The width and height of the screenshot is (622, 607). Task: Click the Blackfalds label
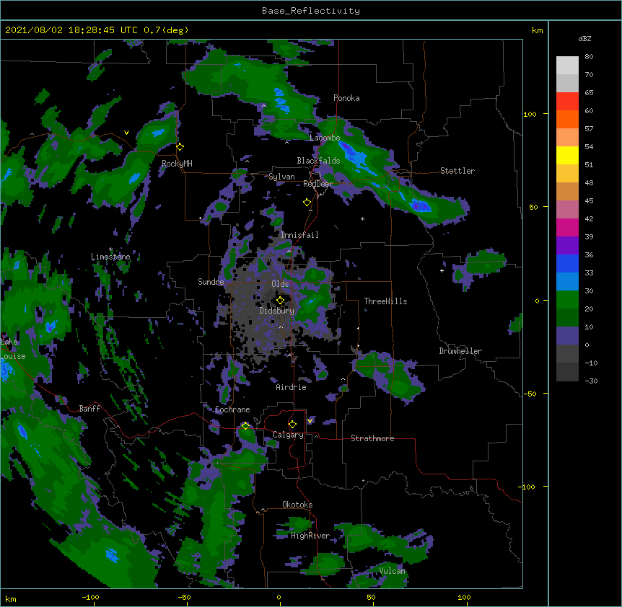click(318, 161)
